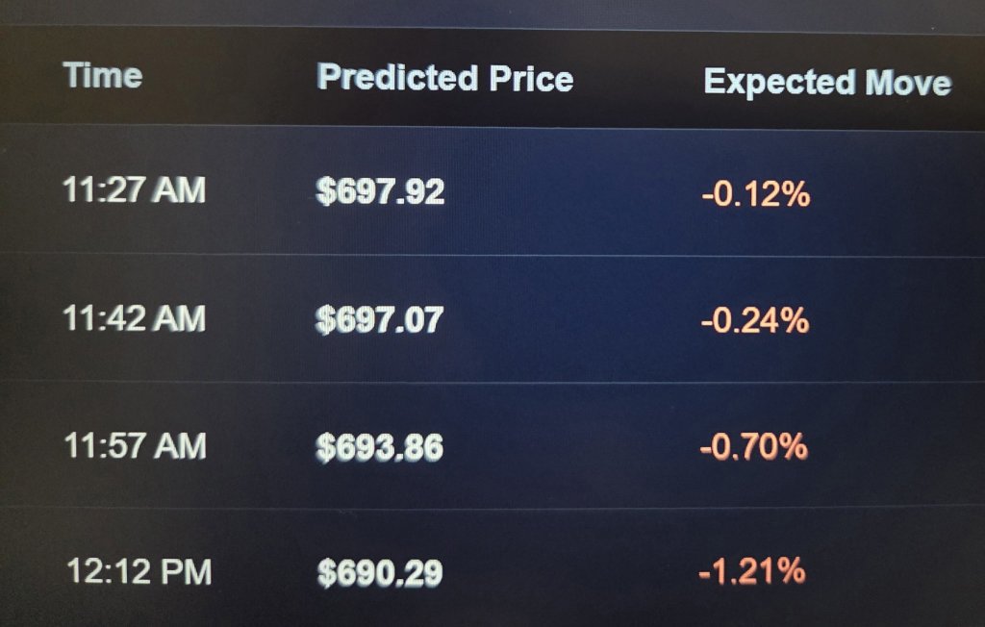Select the $693.86 predicted price

pos(379,447)
